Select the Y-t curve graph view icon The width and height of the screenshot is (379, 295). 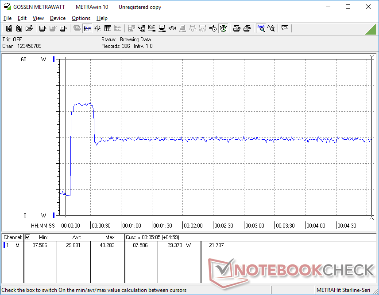pos(87,28)
